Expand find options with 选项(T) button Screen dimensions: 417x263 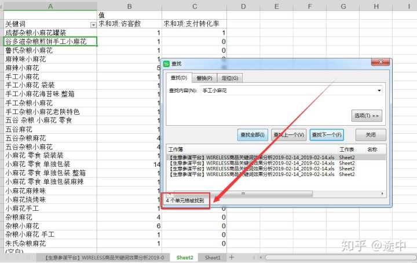click(x=367, y=116)
